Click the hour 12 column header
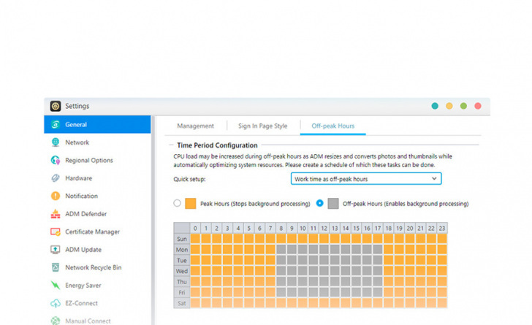532x325 pixels. click(x=324, y=229)
